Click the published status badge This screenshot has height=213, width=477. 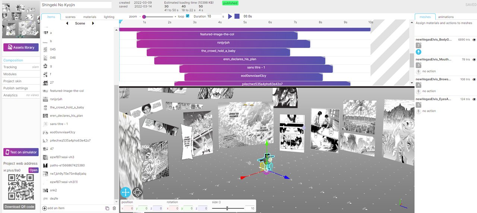[x=231, y=3]
